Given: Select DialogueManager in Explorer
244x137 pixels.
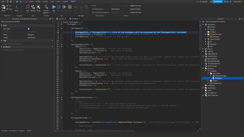Looking at the screenshot, I should (221, 76).
